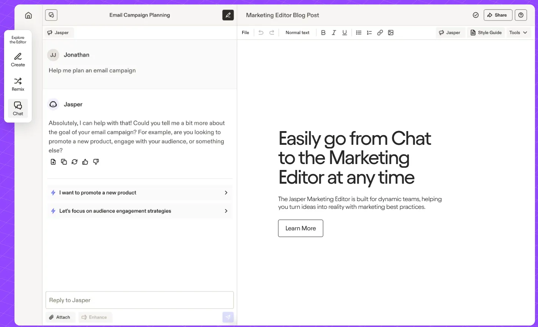Click the home icon in the sidebar

coord(29,15)
